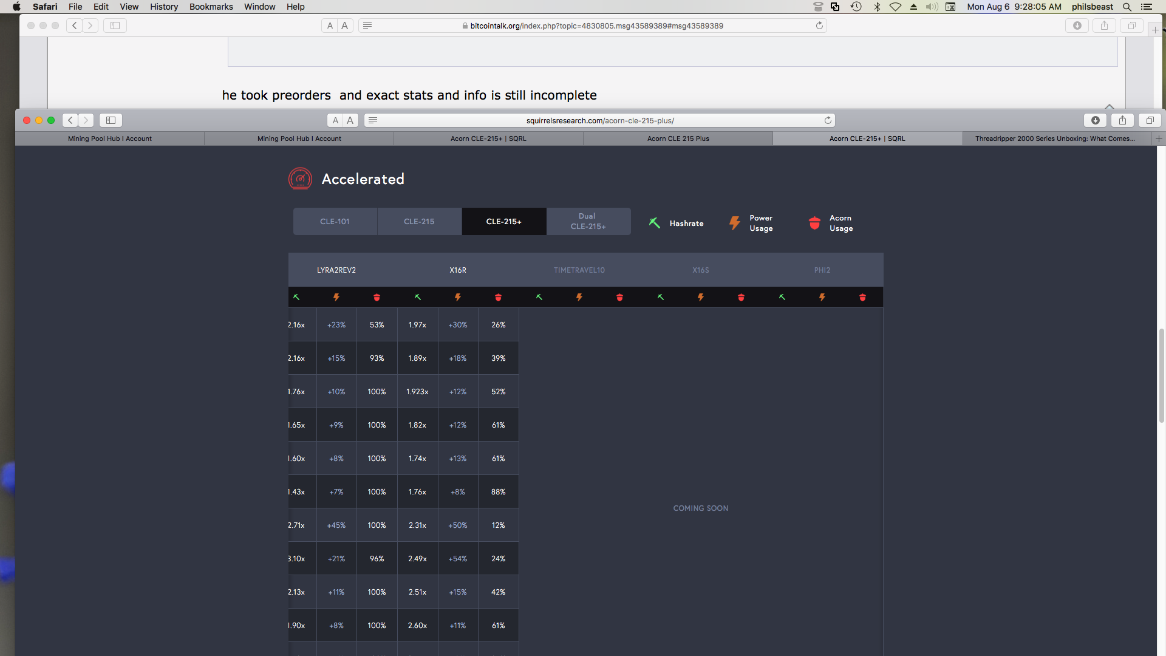Screen dimensions: 1166x656
Task: Click the Accelerated speedometer icon
Action: click(x=300, y=179)
